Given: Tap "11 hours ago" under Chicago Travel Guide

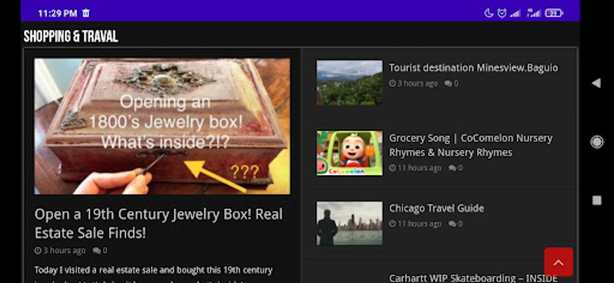Looking at the screenshot, I should [415, 224].
